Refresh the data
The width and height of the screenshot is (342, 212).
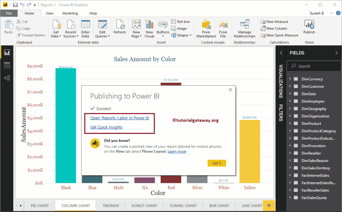(x=120, y=28)
